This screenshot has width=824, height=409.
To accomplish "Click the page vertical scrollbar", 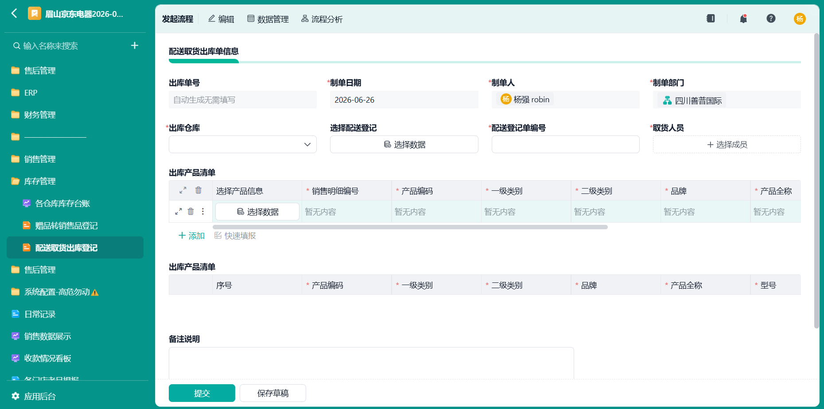I will tap(816, 181).
